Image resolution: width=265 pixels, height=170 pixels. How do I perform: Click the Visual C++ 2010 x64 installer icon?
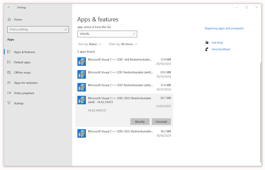81,62
